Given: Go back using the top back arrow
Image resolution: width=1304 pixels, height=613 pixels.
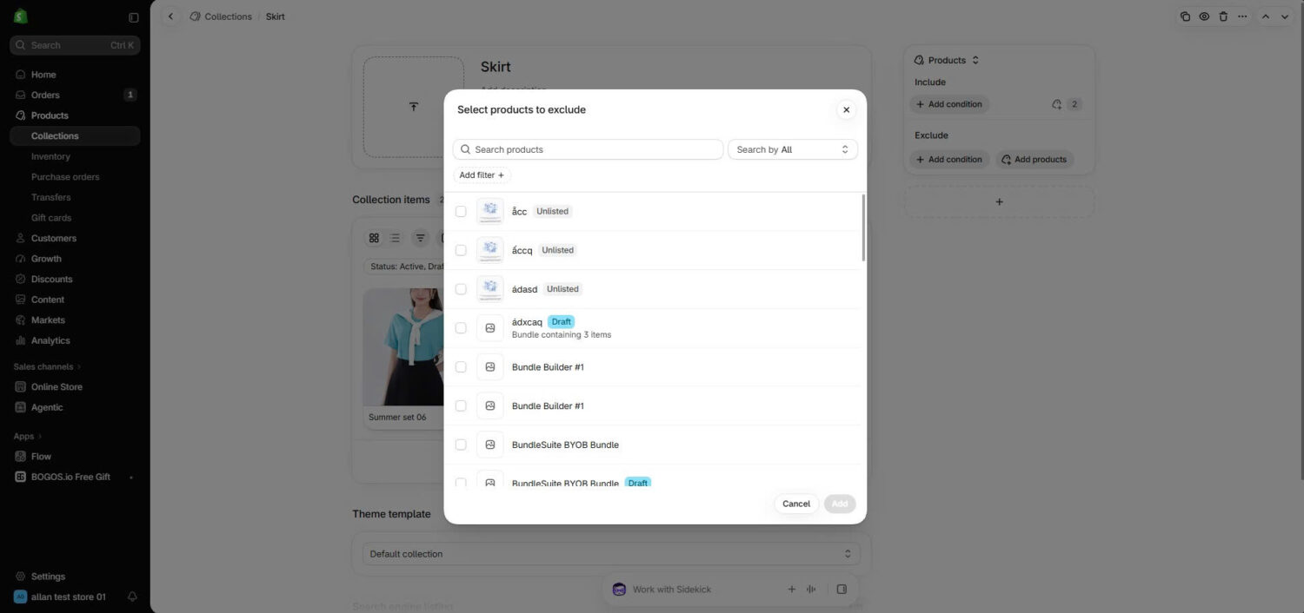Looking at the screenshot, I should tap(170, 16).
